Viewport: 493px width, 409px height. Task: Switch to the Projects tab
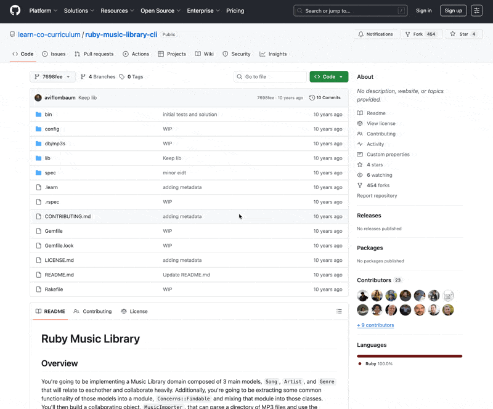[x=172, y=54]
